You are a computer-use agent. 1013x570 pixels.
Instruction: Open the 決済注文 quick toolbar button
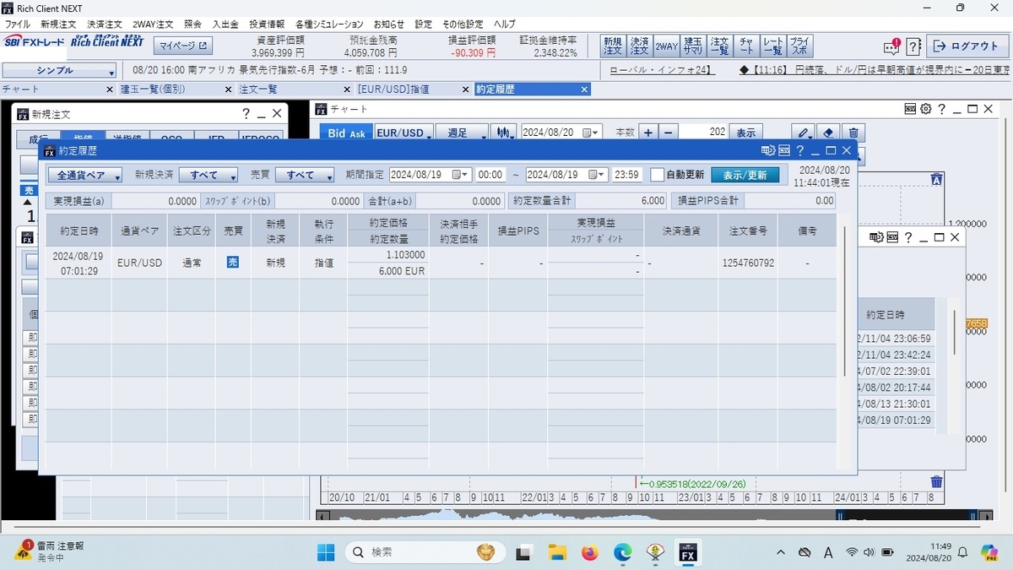click(639, 46)
